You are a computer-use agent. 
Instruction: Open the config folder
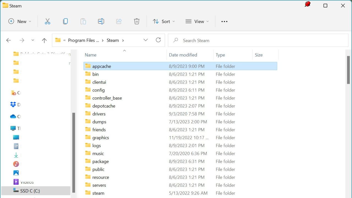click(x=98, y=90)
